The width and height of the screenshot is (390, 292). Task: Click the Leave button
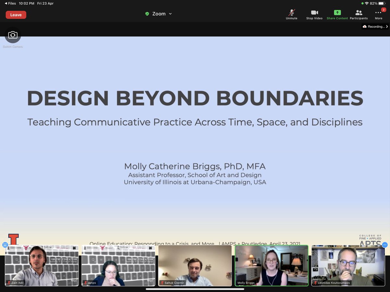pyautogui.click(x=16, y=15)
